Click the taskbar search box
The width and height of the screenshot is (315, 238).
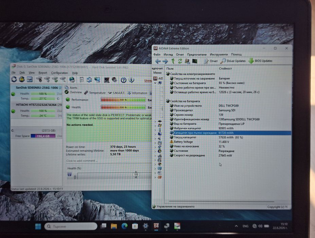pos(71,226)
